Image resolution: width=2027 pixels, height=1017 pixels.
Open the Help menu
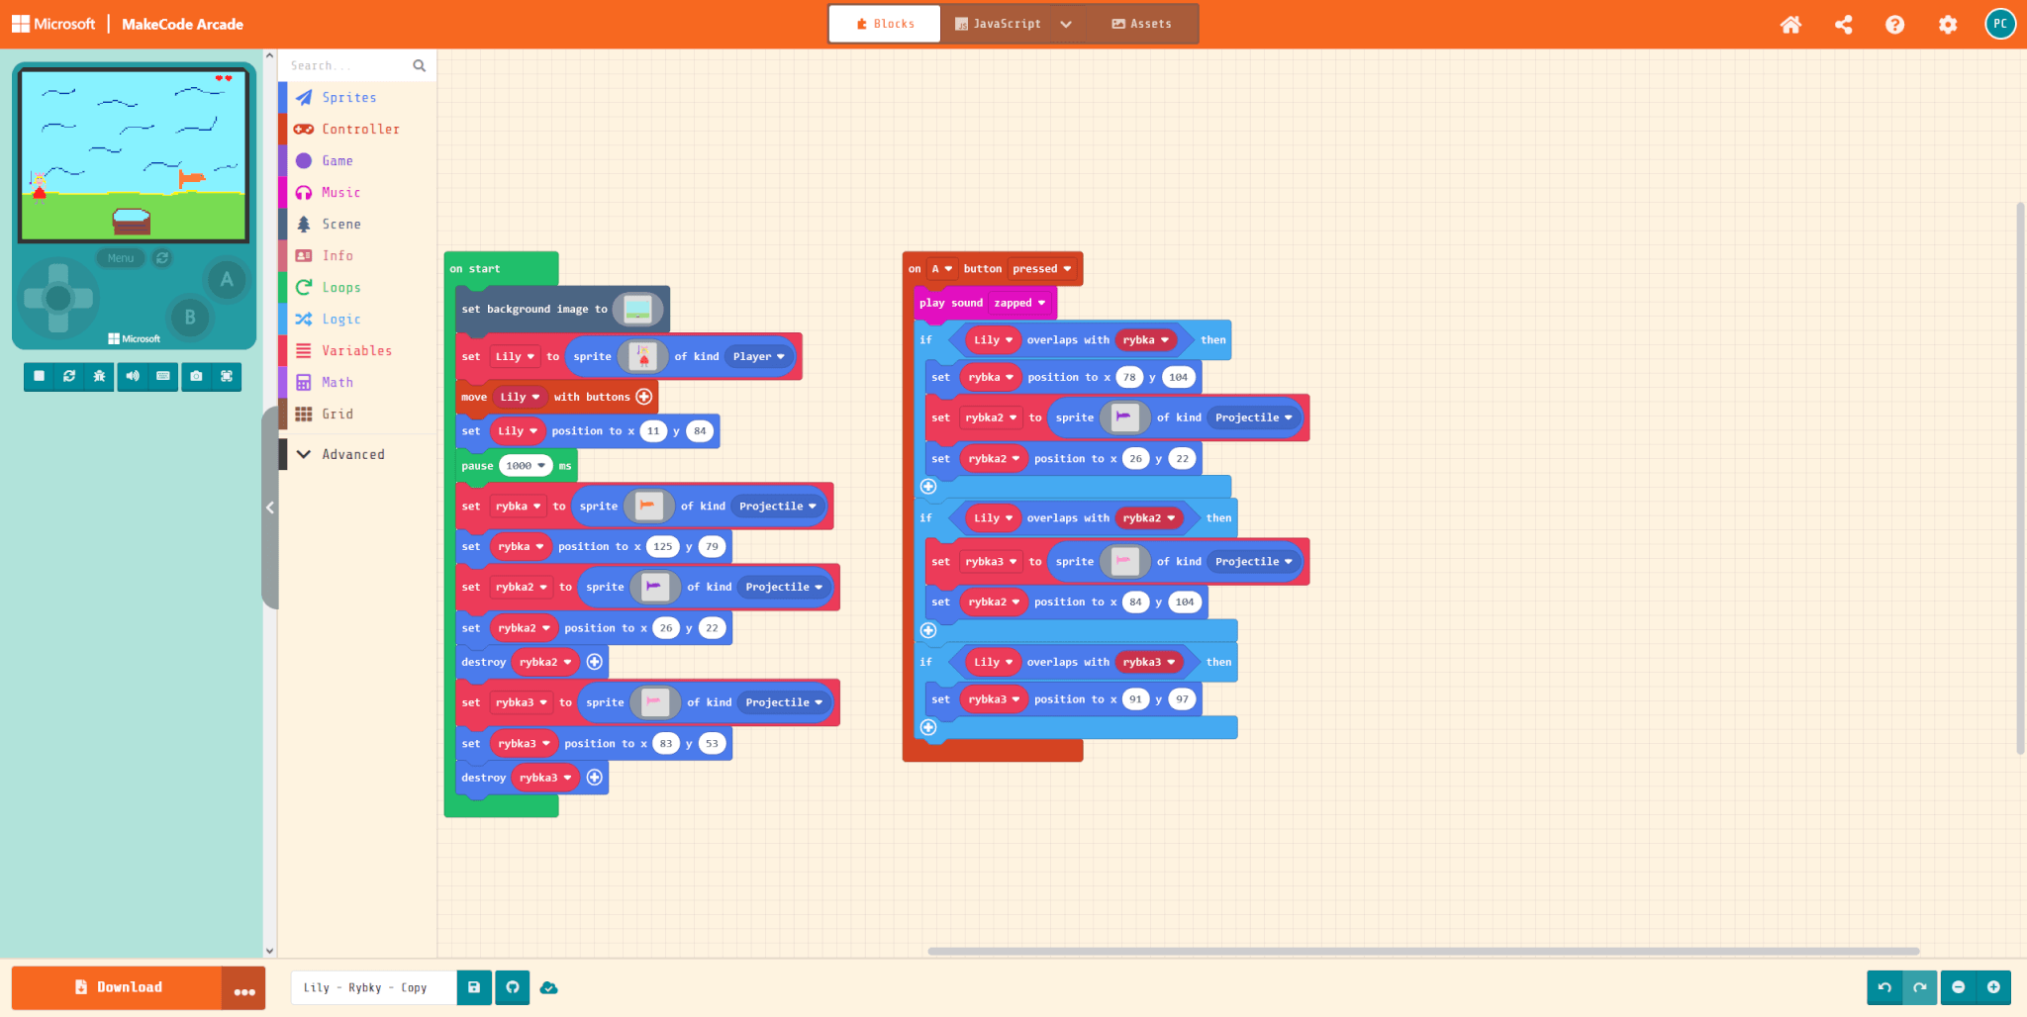point(1894,25)
